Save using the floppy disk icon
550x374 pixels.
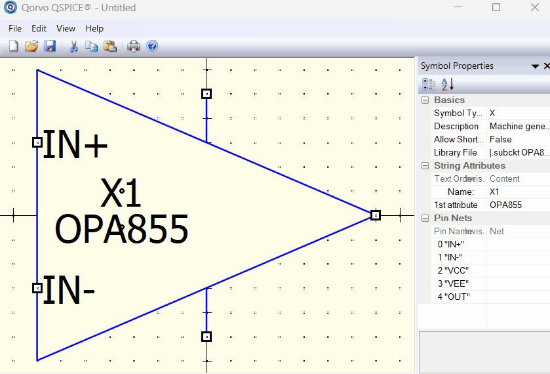[49, 46]
